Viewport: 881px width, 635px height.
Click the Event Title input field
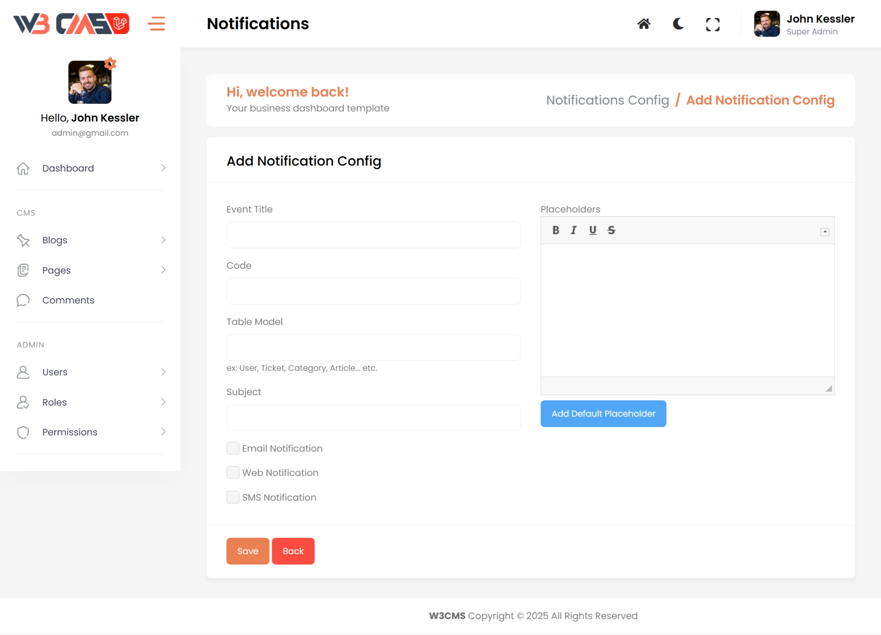click(373, 235)
